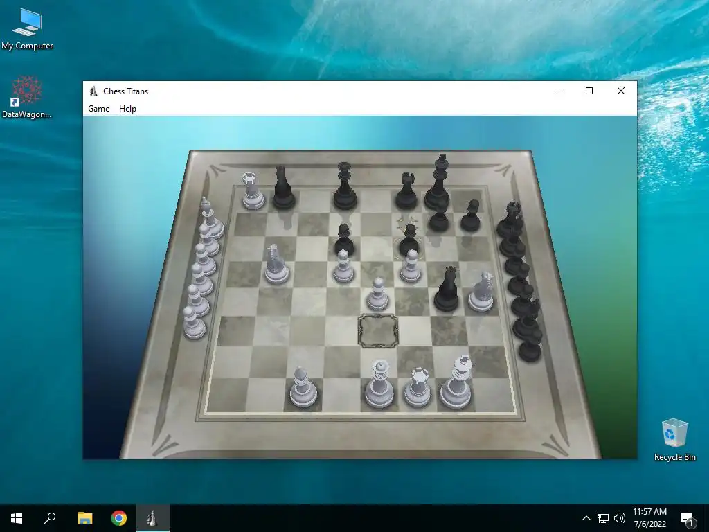The height and width of the screenshot is (532, 709).
Task: Open taskbar search
Action: (x=50, y=518)
